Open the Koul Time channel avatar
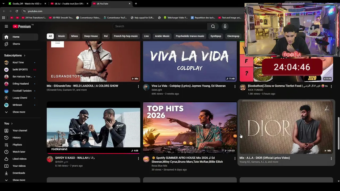This screenshot has height=191, width=340. coord(6,62)
